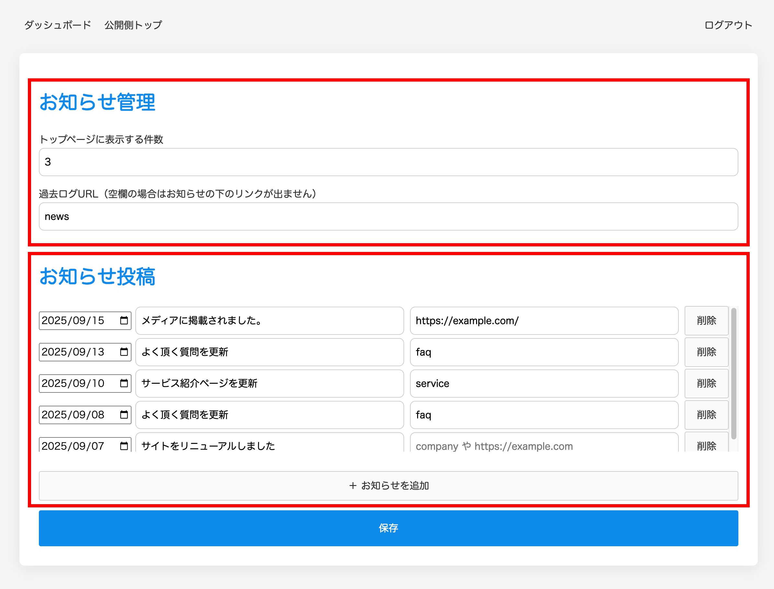Open calendar picker for 2025/09/15 date
Viewport: 774px width, 589px height.
click(124, 321)
